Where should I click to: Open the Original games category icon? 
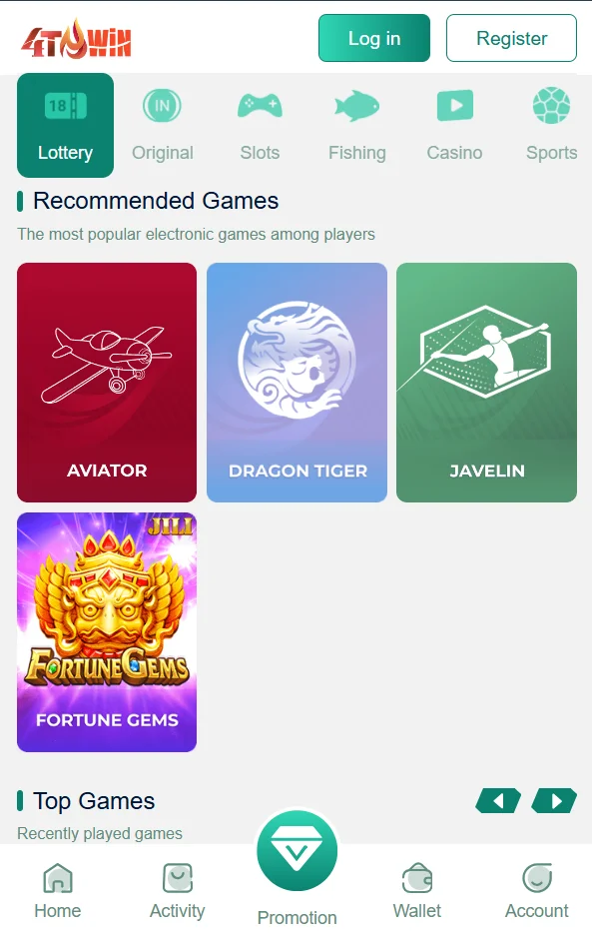162,106
